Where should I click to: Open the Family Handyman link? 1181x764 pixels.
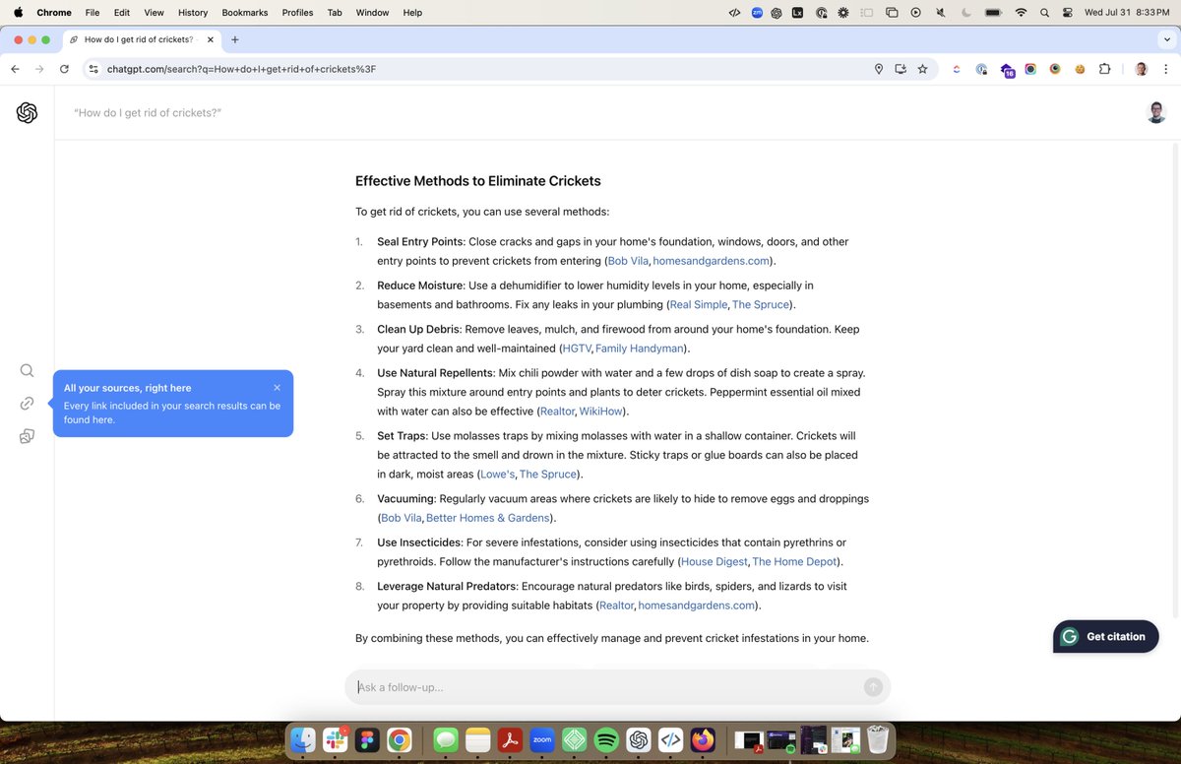640,349
